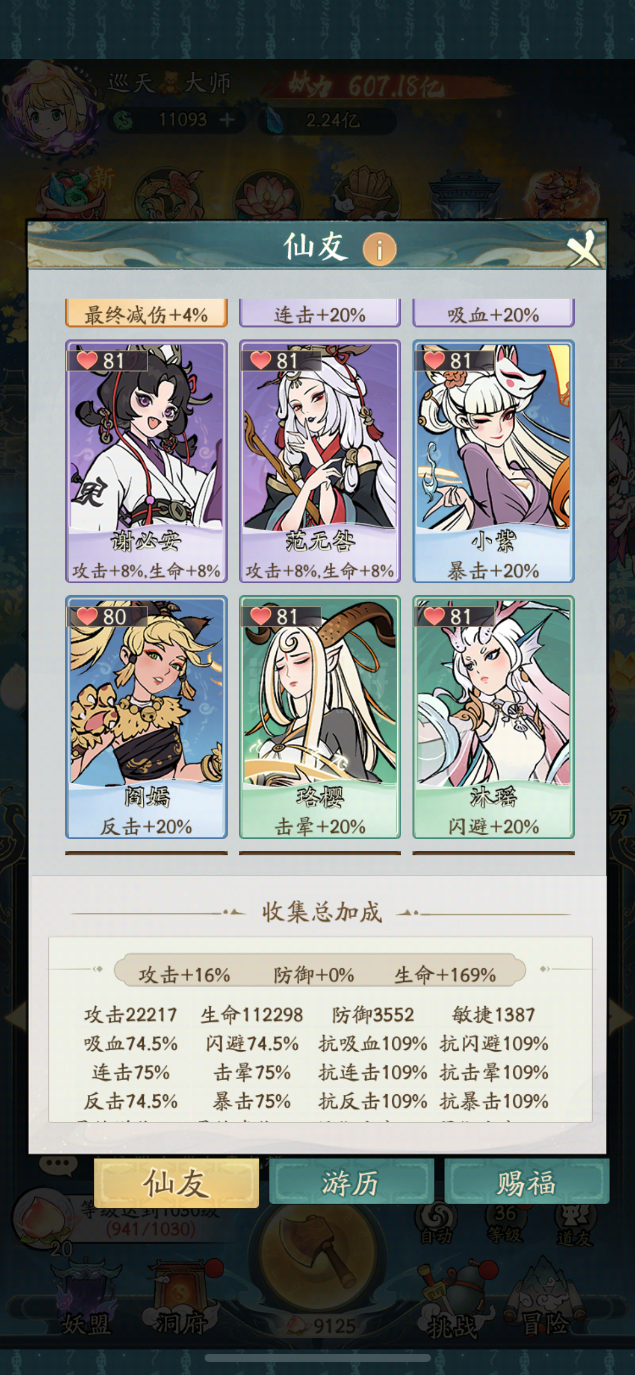
Task: Open the 沐瑶 character card
Action: pyautogui.click(x=493, y=717)
